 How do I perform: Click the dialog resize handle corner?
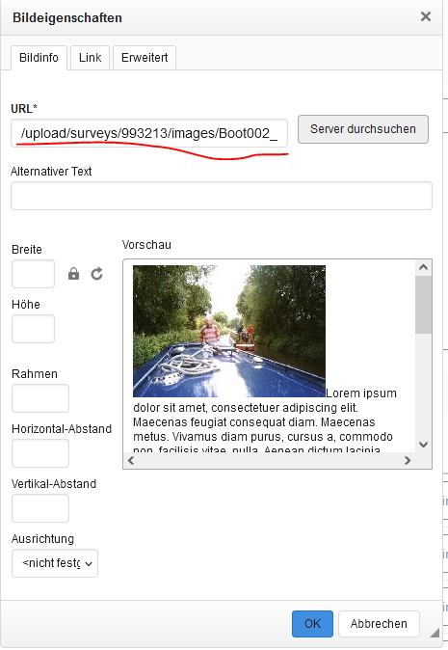(x=435, y=633)
